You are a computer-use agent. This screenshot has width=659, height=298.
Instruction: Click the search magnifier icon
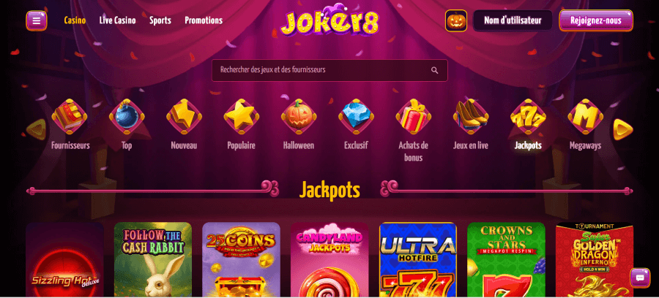(x=434, y=70)
